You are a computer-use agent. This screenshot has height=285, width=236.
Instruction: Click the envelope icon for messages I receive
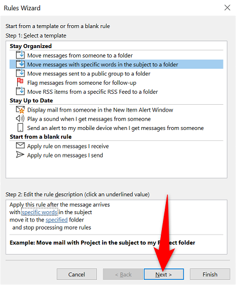[x=20, y=145]
